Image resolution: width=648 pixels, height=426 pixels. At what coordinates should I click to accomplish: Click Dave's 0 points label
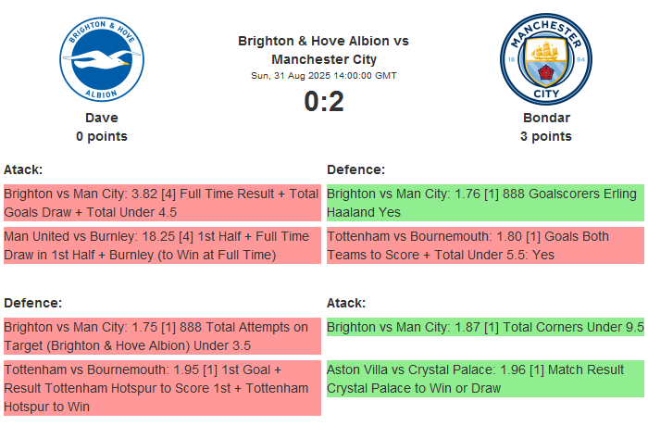102,136
